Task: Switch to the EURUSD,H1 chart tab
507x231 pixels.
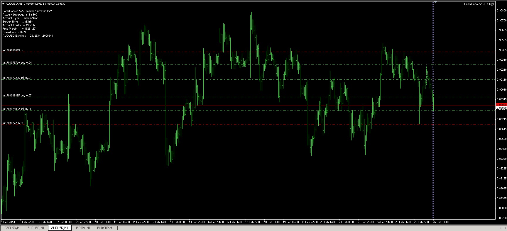Action: 36,228
